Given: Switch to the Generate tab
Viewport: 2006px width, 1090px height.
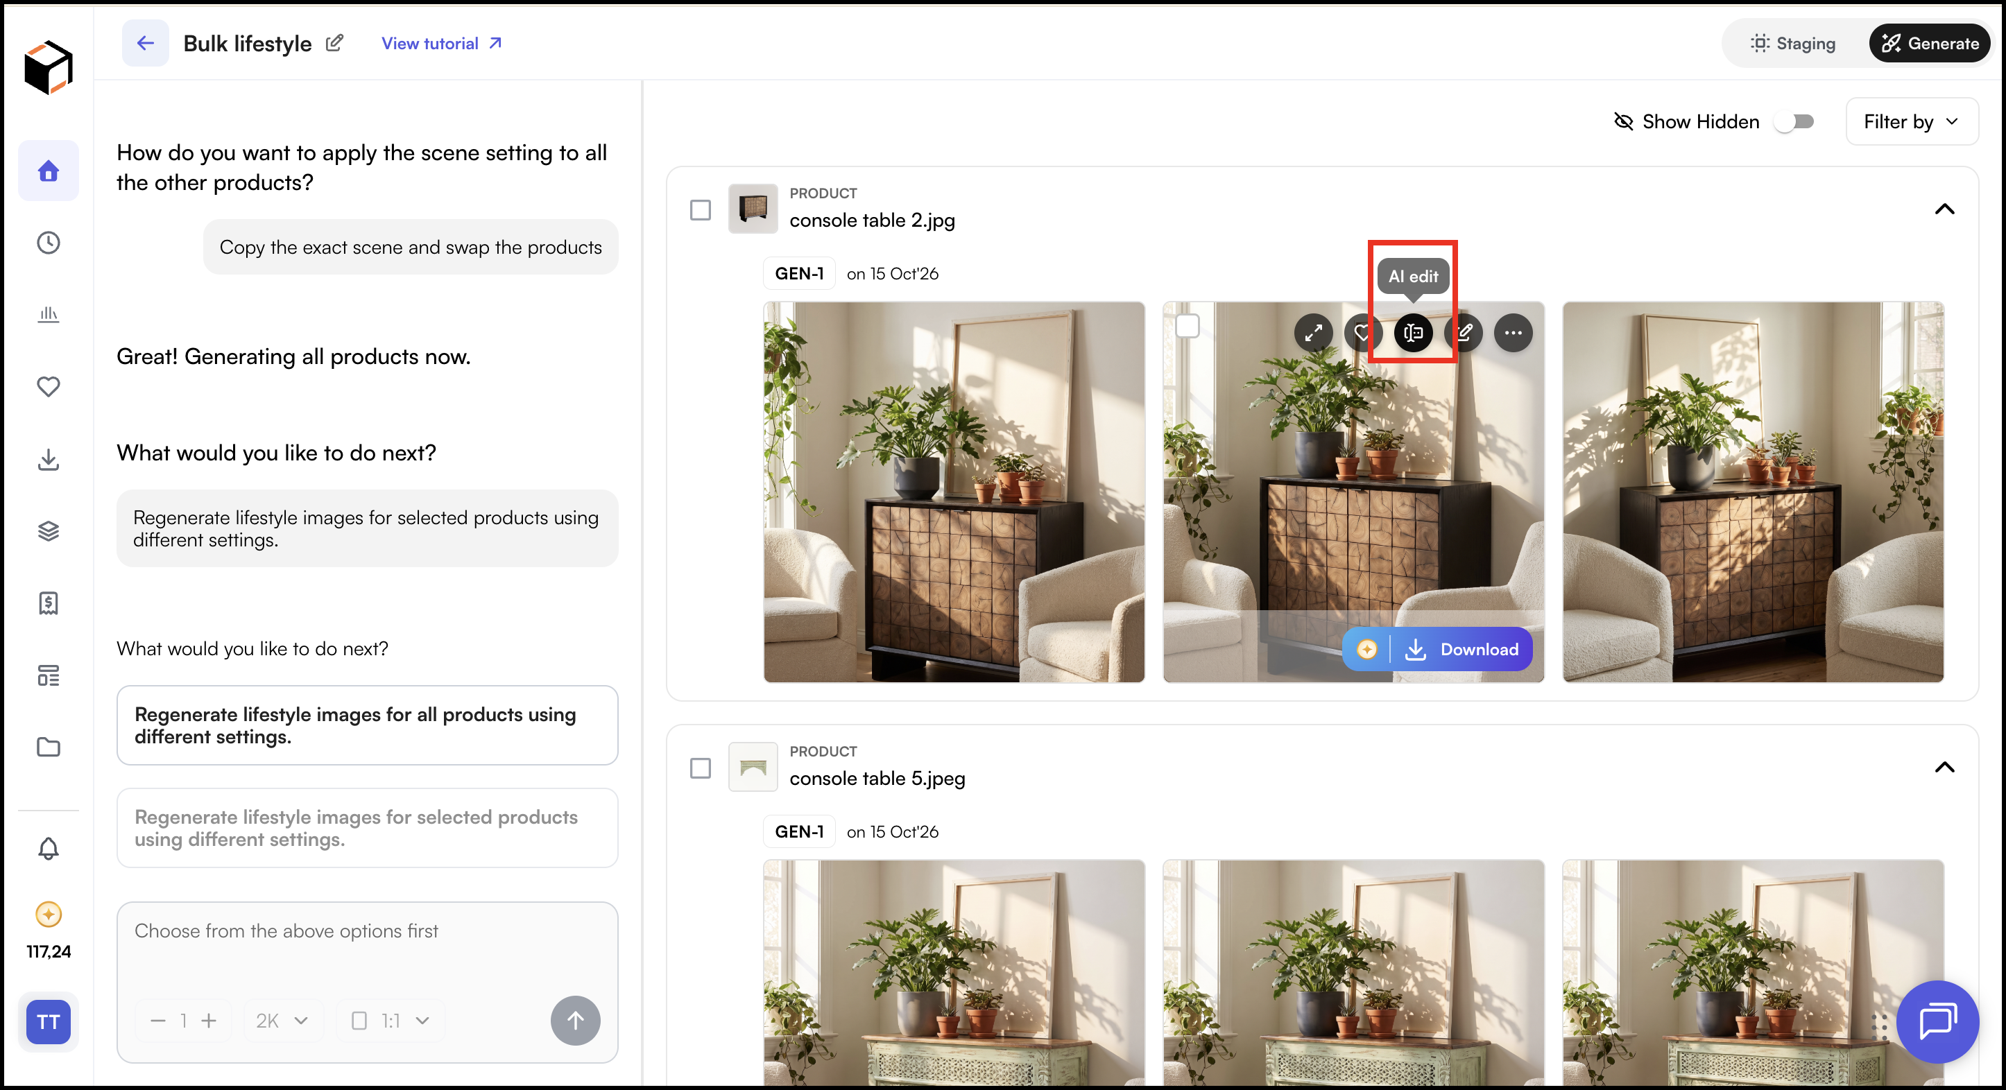Looking at the screenshot, I should tap(1930, 43).
